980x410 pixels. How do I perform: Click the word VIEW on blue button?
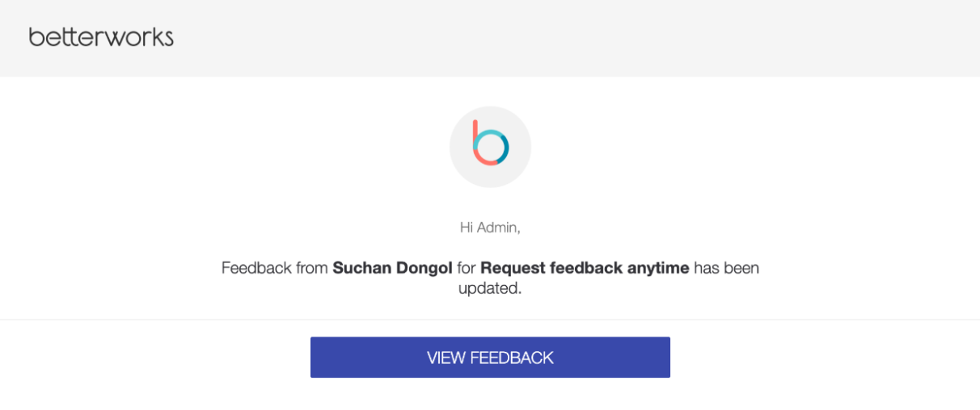446,358
